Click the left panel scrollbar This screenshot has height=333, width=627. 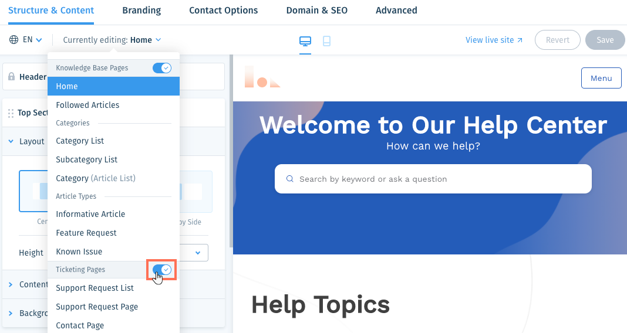[231, 151]
